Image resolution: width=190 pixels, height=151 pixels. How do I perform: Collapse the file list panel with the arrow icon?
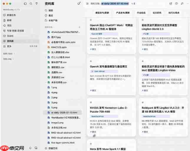pyautogui.click(x=87, y=4)
